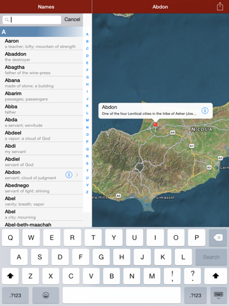Screen dimensions: 229x306
Task: Tap the left shift key
Action: (x=10, y=276)
